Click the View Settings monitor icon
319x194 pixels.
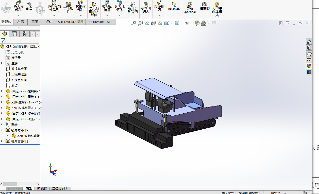click(214, 23)
